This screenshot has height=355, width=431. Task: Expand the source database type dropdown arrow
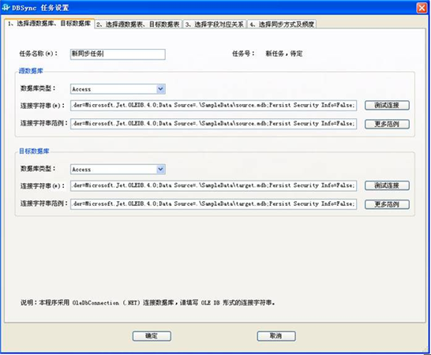tap(160, 89)
